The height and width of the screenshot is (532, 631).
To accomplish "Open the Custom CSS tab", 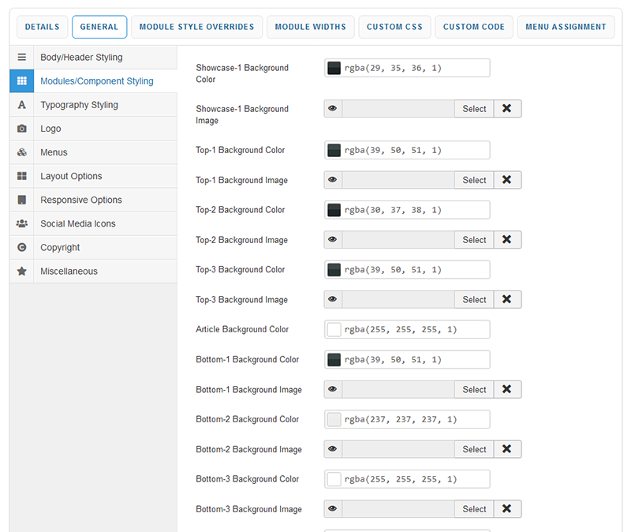I will (394, 27).
